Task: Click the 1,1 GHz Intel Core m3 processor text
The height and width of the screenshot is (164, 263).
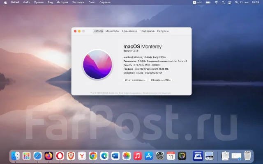Action: click(x=162, y=61)
